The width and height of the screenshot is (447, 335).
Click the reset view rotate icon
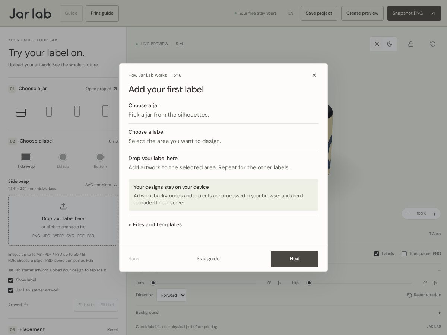point(433,44)
